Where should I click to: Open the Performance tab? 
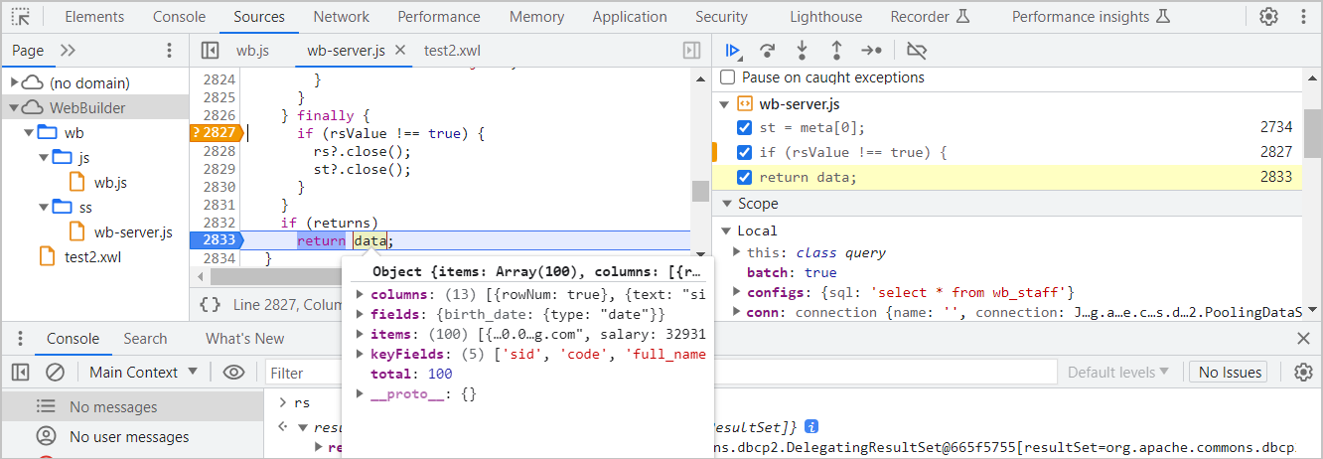point(440,17)
